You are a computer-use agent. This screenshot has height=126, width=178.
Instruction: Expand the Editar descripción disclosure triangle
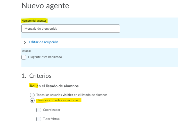click(25, 42)
